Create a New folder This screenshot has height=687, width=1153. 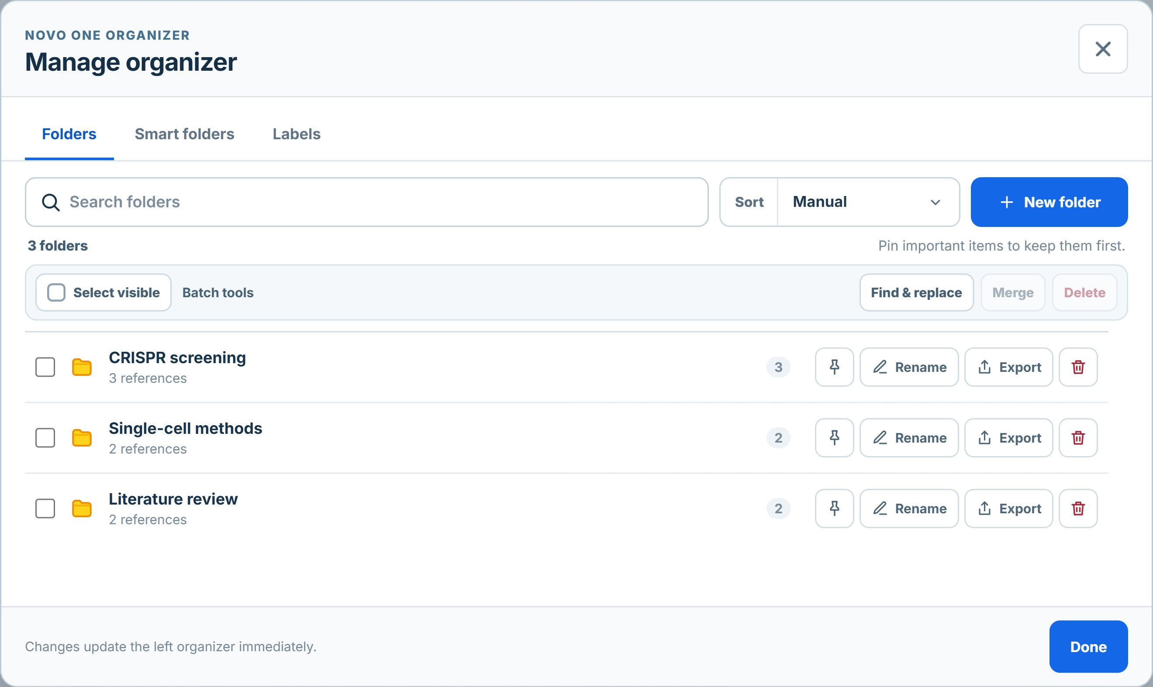pos(1049,203)
